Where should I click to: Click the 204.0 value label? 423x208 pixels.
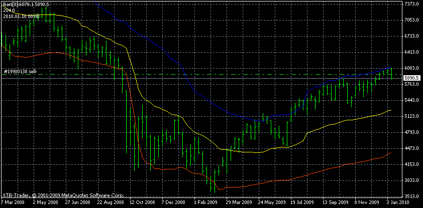(x=9, y=10)
